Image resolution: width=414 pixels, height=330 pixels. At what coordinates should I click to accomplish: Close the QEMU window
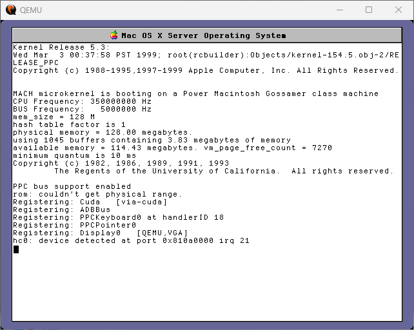tap(399, 10)
